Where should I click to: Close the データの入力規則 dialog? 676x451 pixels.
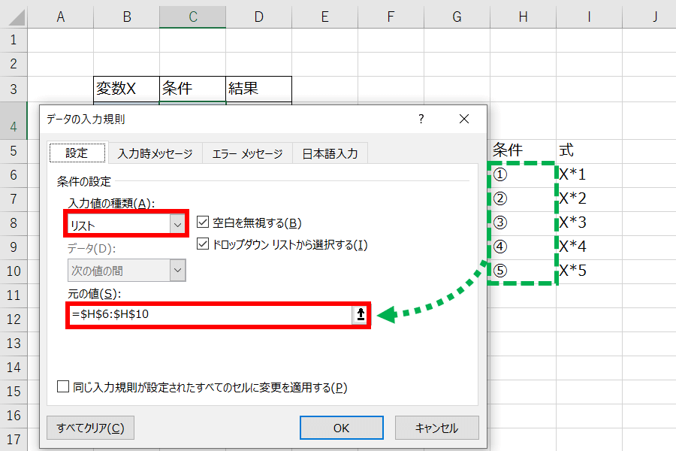coord(463,119)
